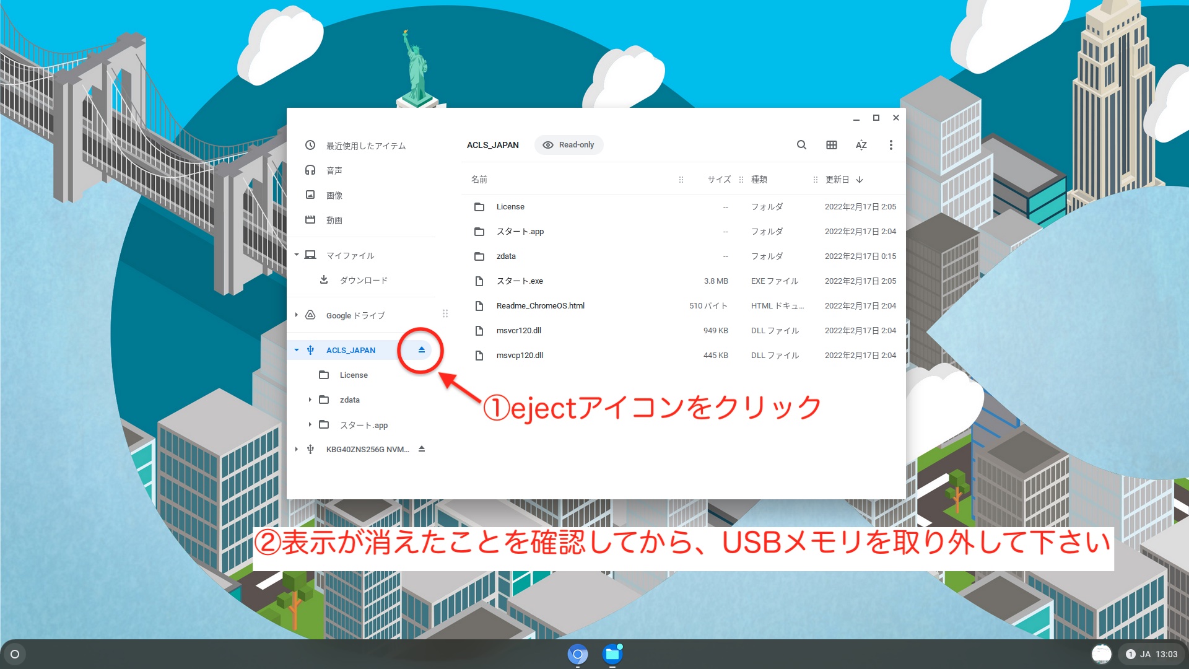Screen dimensions: 1189x669
Task: Open License subfolder in sidebar tree
Action: pos(362,375)
